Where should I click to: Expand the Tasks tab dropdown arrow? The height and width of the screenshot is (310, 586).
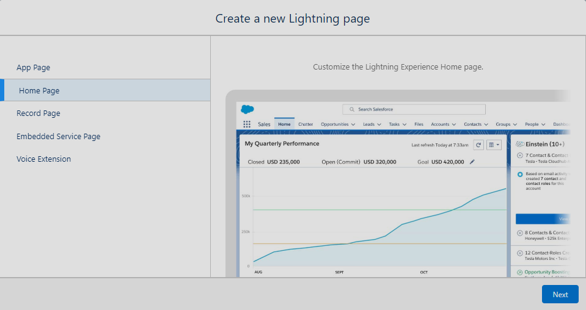click(x=405, y=124)
